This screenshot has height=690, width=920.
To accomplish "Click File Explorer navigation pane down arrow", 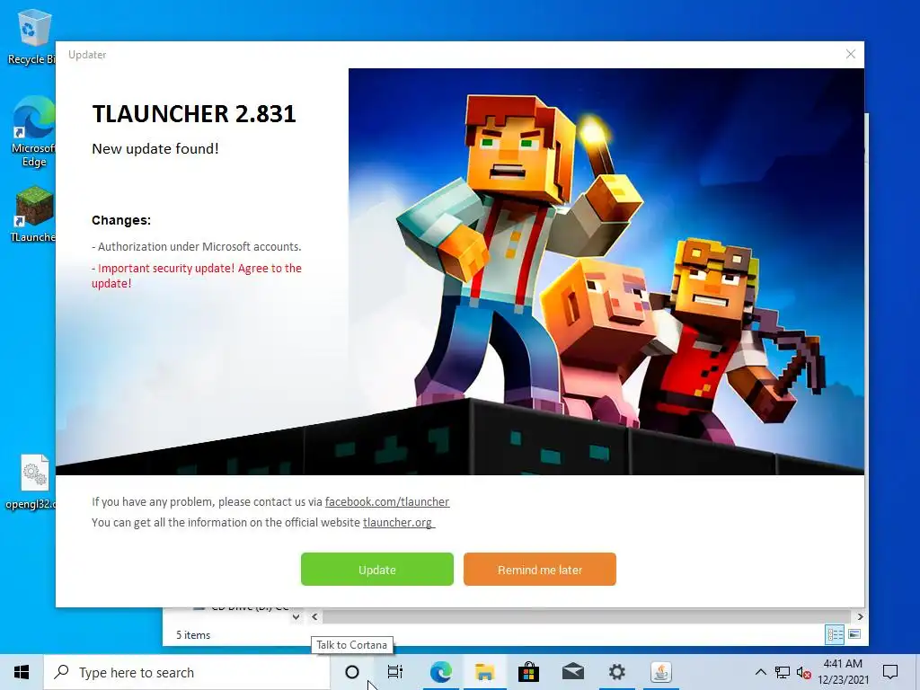I will pyautogui.click(x=296, y=616).
